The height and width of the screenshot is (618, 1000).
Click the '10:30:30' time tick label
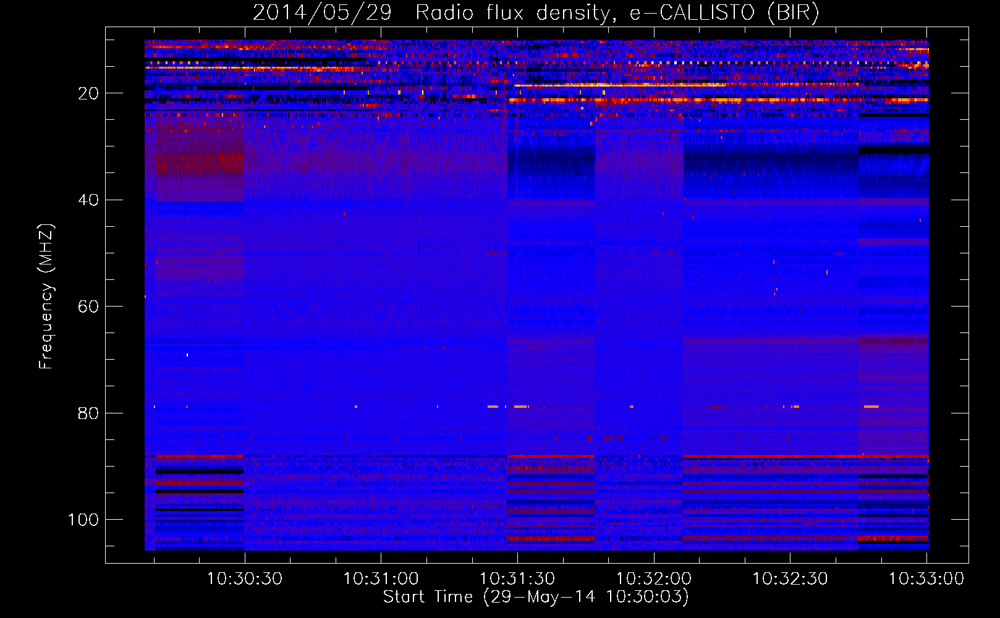point(244,579)
